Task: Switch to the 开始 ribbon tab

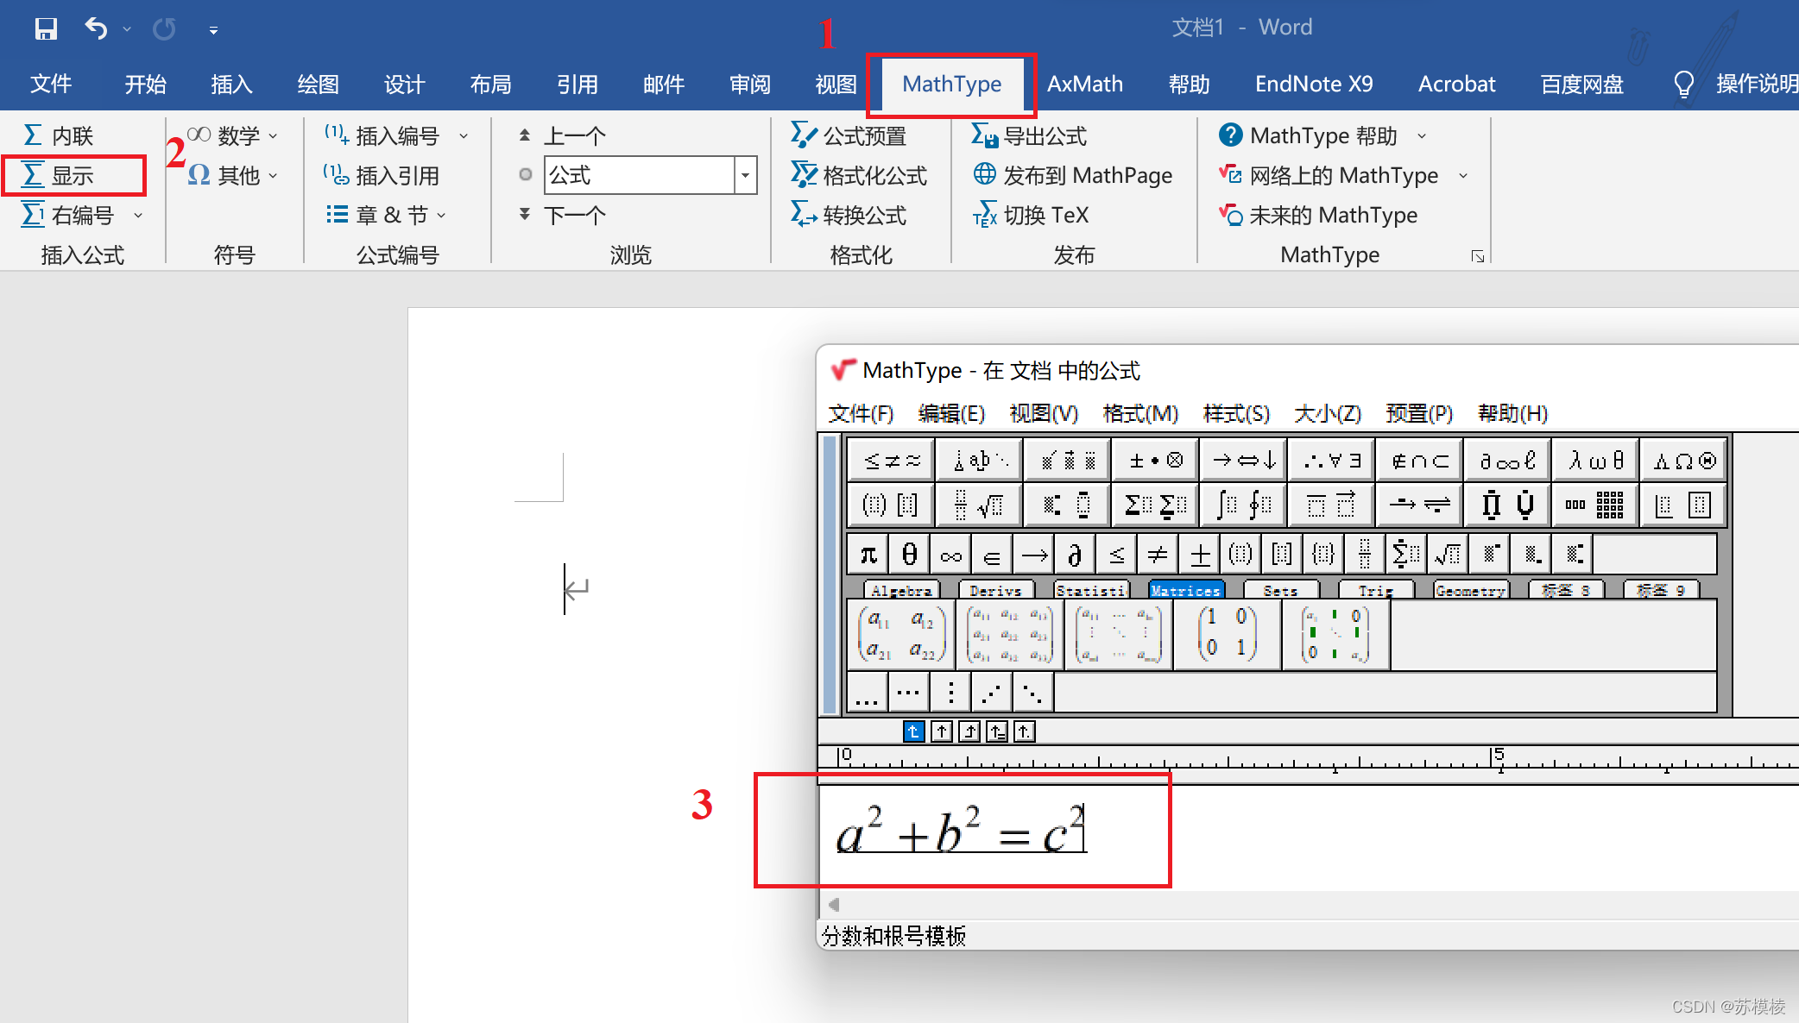Action: [x=145, y=84]
